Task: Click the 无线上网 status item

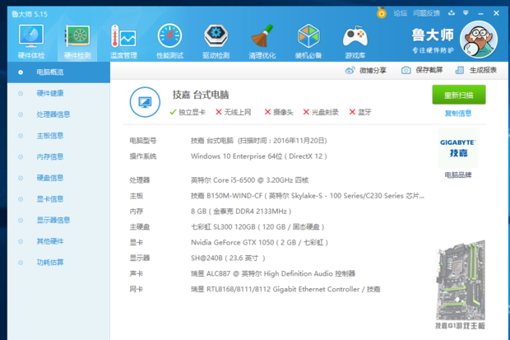Action: click(x=234, y=112)
